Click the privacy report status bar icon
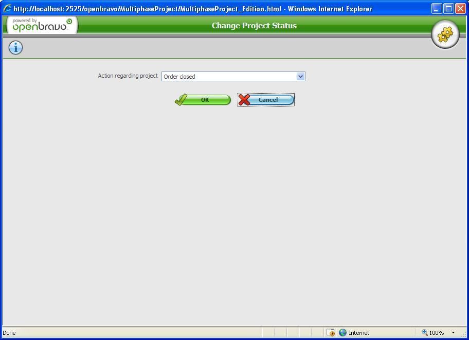 tap(331, 332)
